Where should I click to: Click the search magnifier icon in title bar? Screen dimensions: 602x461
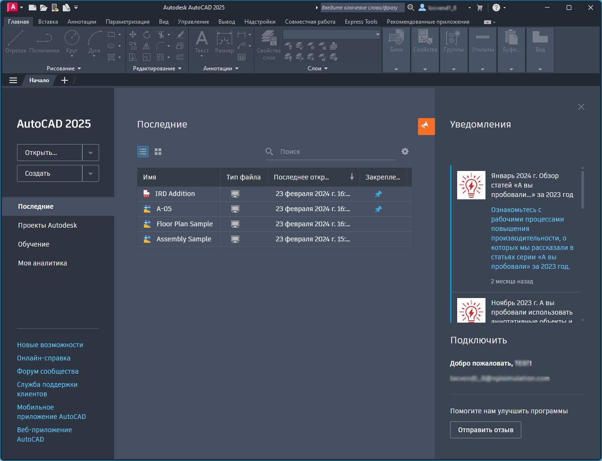pos(411,8)
